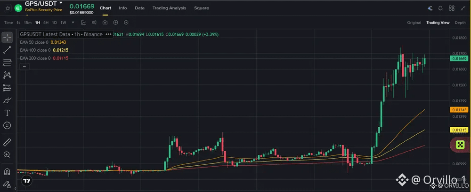Switch to Depth chart view
Viewport: 471px width, 192px height.
[x=460, y=23]
